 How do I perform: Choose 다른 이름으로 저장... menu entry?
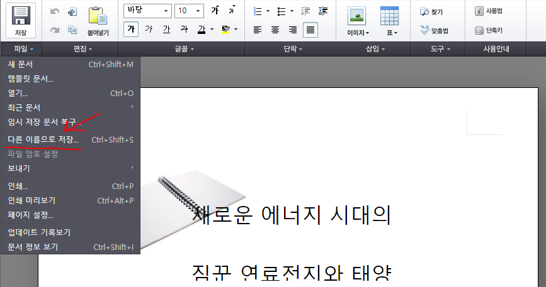71,139
